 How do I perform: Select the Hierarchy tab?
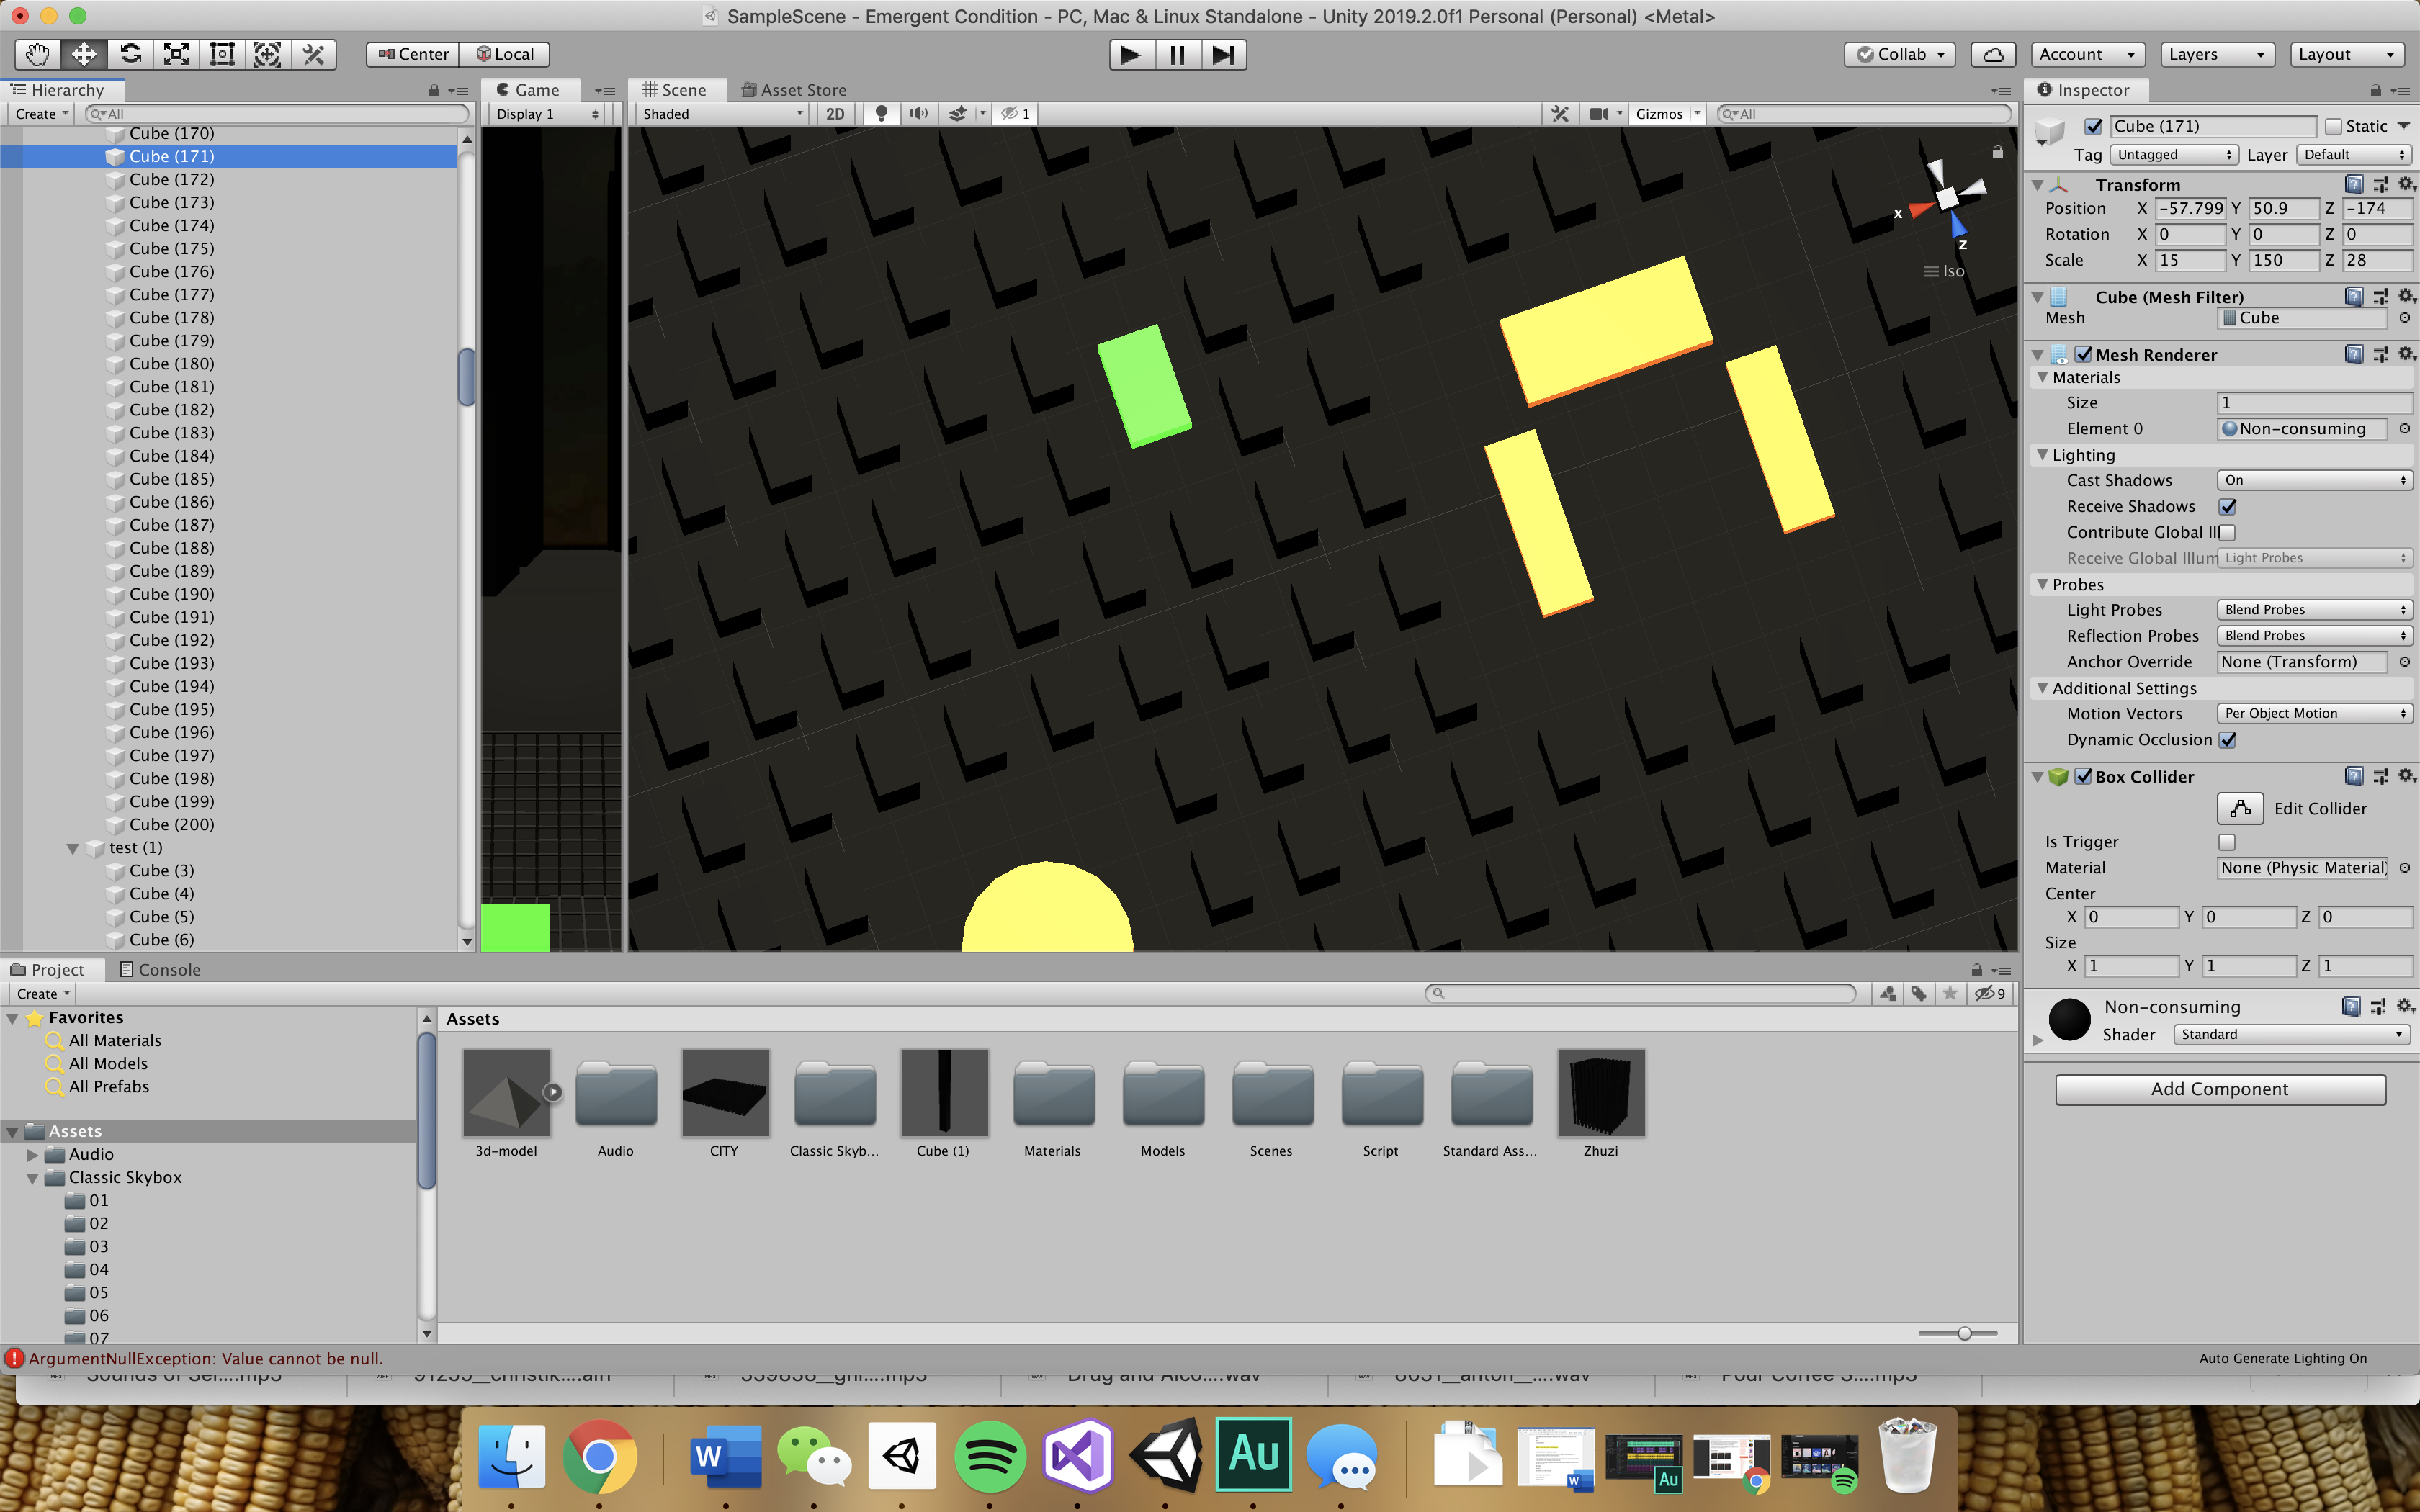point(58,90)
